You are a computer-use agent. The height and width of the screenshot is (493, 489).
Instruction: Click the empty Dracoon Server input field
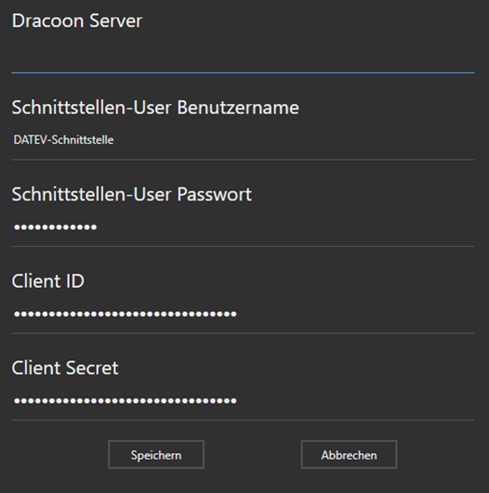click(243, 54)
